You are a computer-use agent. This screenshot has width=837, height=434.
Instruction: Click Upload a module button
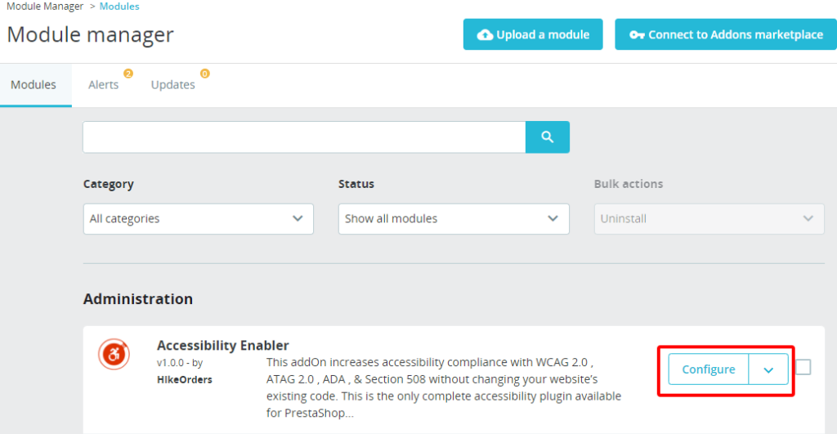[x=533, y=34]
